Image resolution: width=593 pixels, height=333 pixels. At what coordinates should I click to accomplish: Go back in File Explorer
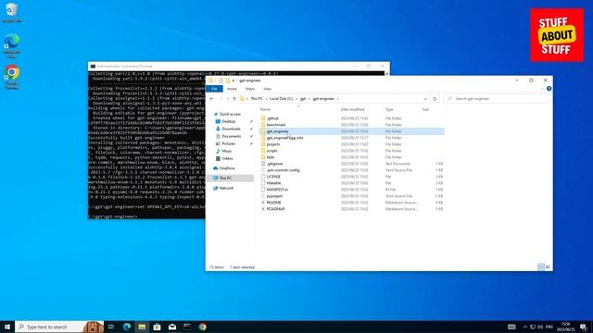tap(212, 99)
